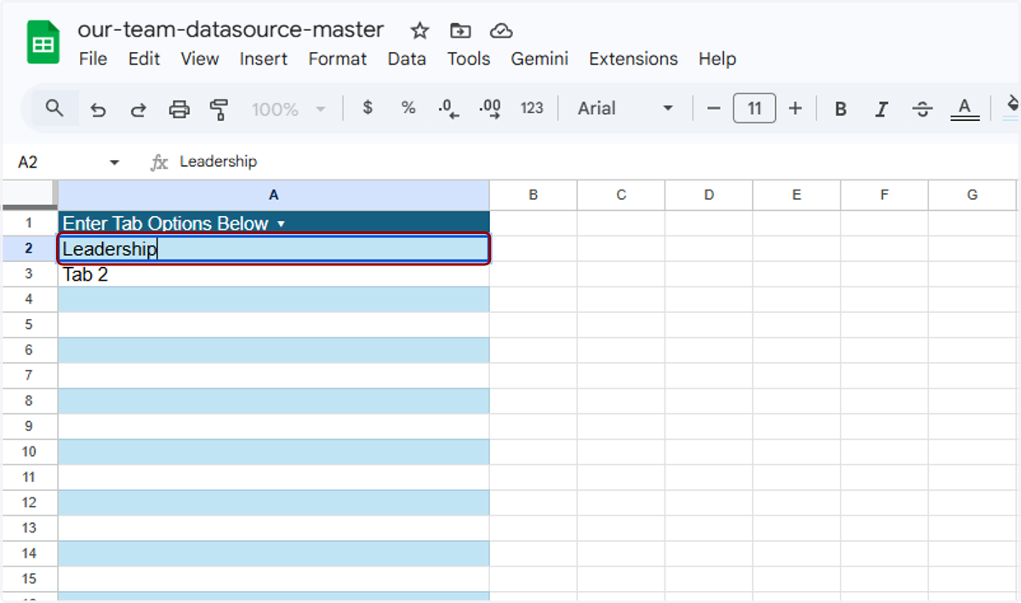Select row 8 header
Image resolution: width=1021 pixels, height=603 pixels.
(29, 401)
